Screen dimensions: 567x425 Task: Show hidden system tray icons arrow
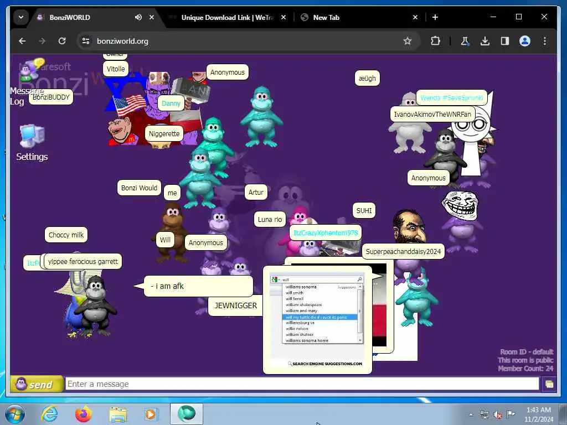(x=471, y=414)
